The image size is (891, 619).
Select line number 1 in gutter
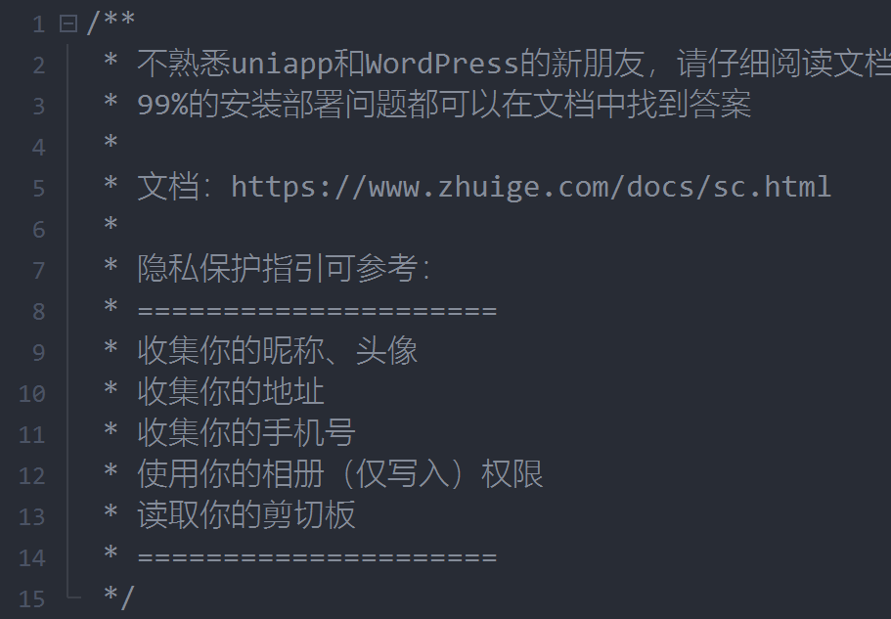[39, 24]
